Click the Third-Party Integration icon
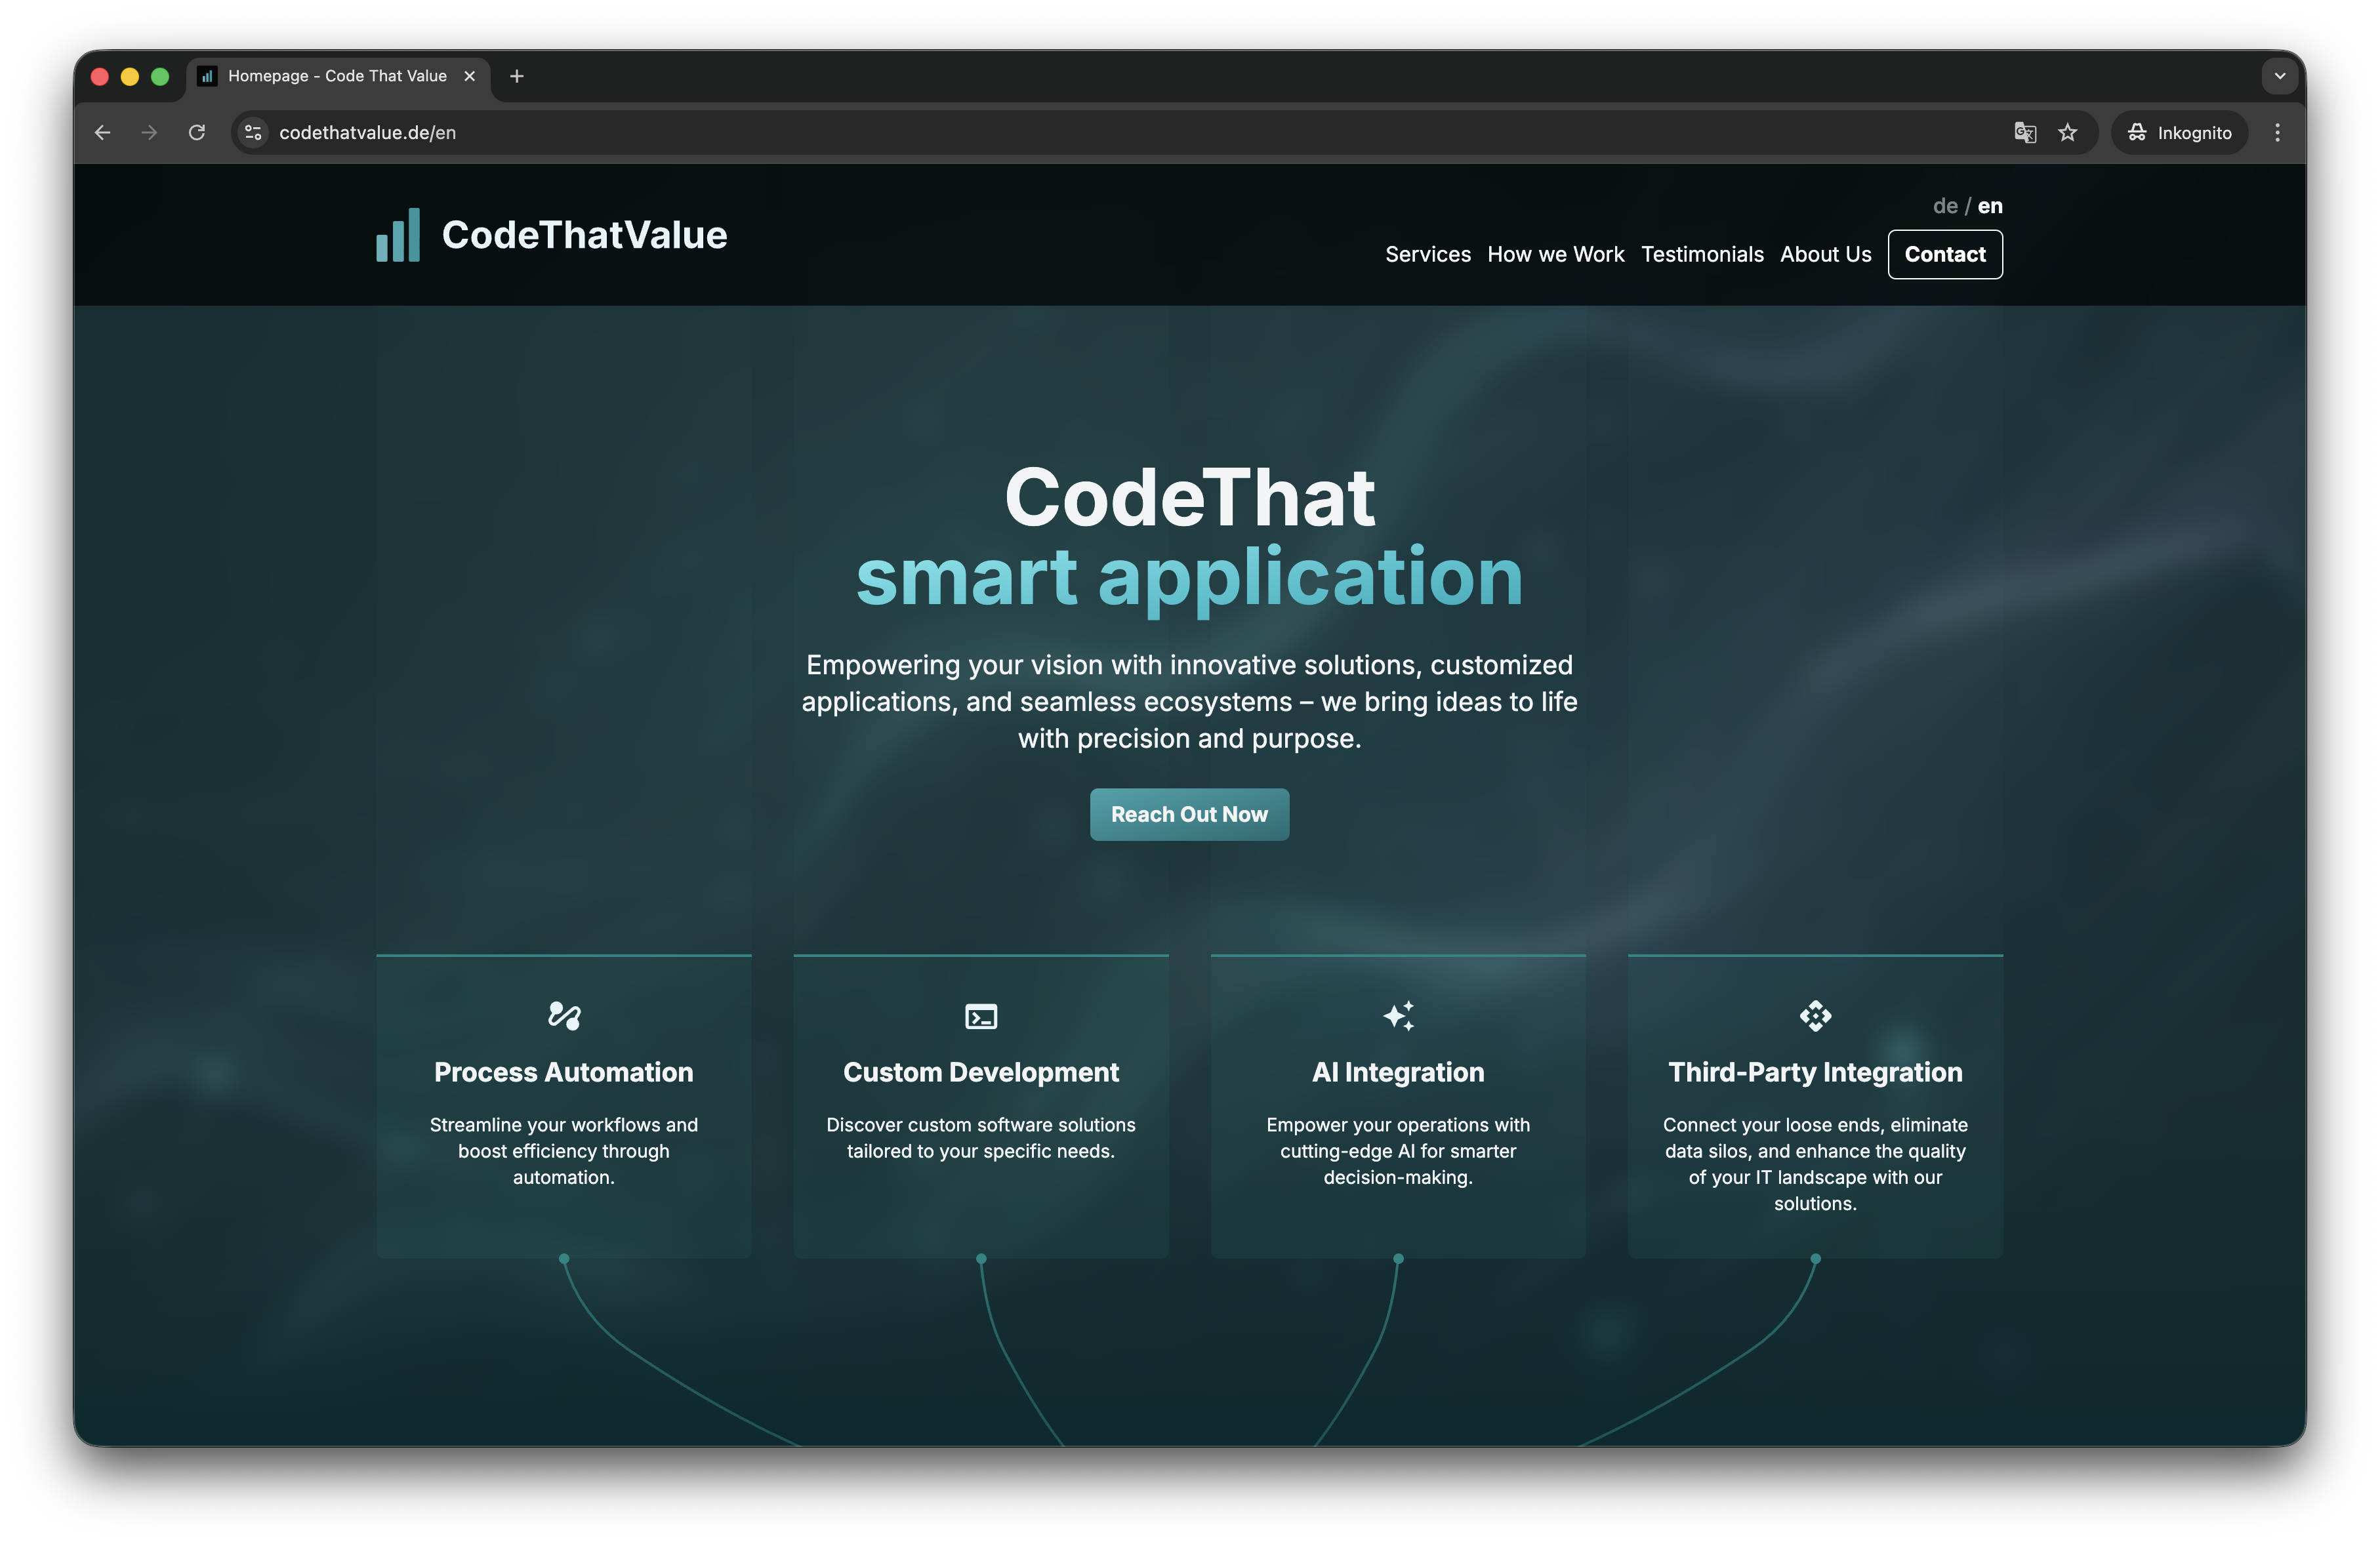This screenshot has width=2380, height=1544. [1815, 1016]
